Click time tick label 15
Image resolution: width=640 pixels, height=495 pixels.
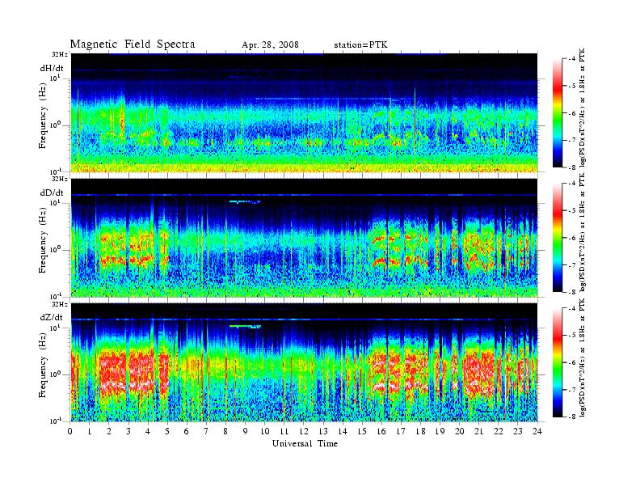click(362, 432)
